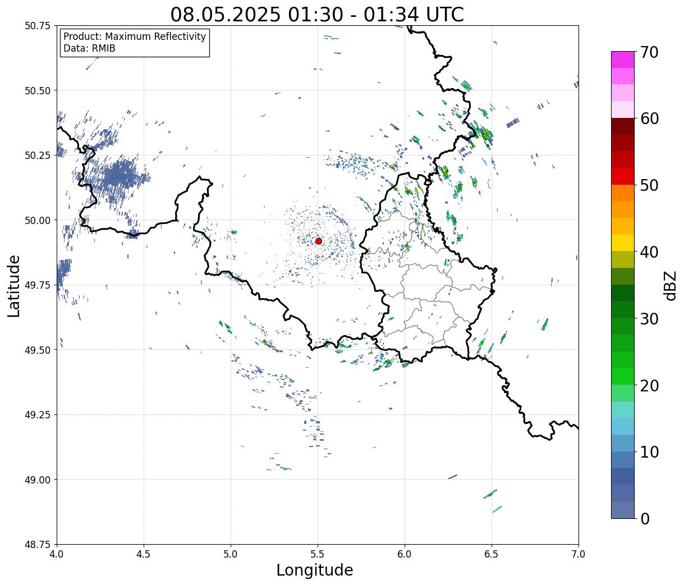Pick the grayish-blue swatch at colorbar bottom
This screenshot has width=684, height=584.
pos(623,509)
